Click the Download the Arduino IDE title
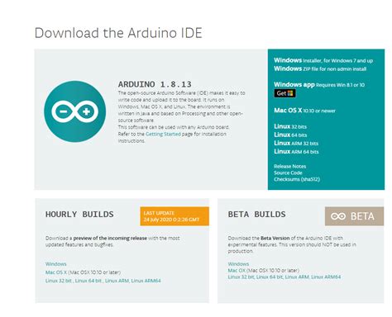The height and width of the screenshot is (317, 392). click(x=118, y=33)
